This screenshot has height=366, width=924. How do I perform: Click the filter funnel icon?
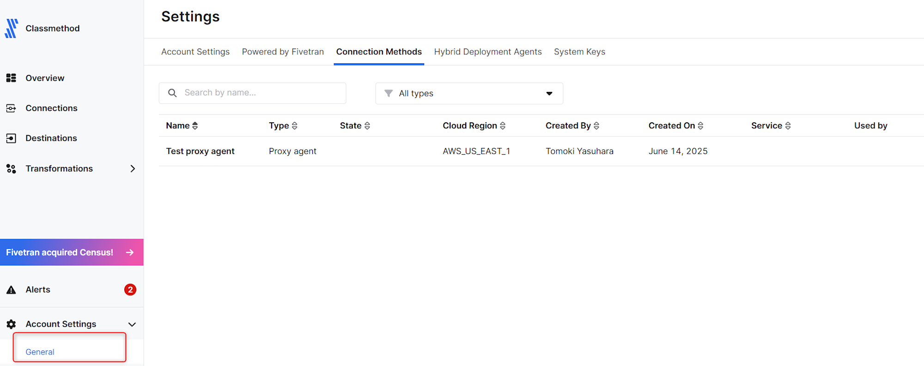pos(389,93)
